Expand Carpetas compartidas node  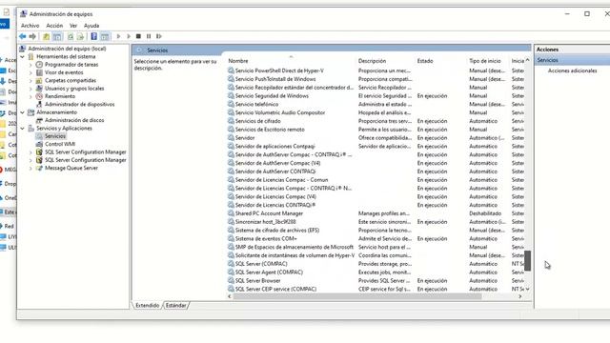point(30,80)
